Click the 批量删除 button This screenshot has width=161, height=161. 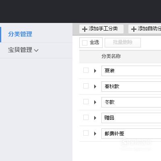[x=123, y=43]
